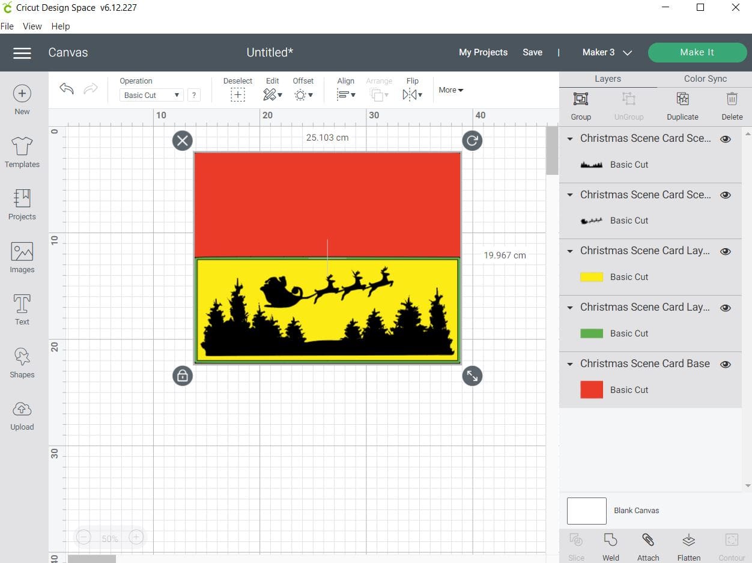Collapse the first Christmas Scene Card Sce... layer
Screen dimensions: 752x563
point(570,139)
